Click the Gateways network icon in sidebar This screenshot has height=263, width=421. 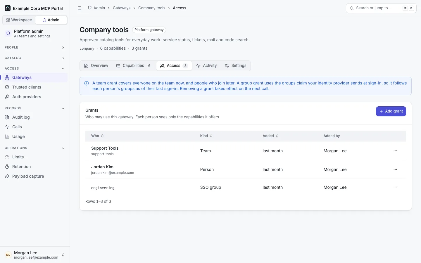coord(7,77)
